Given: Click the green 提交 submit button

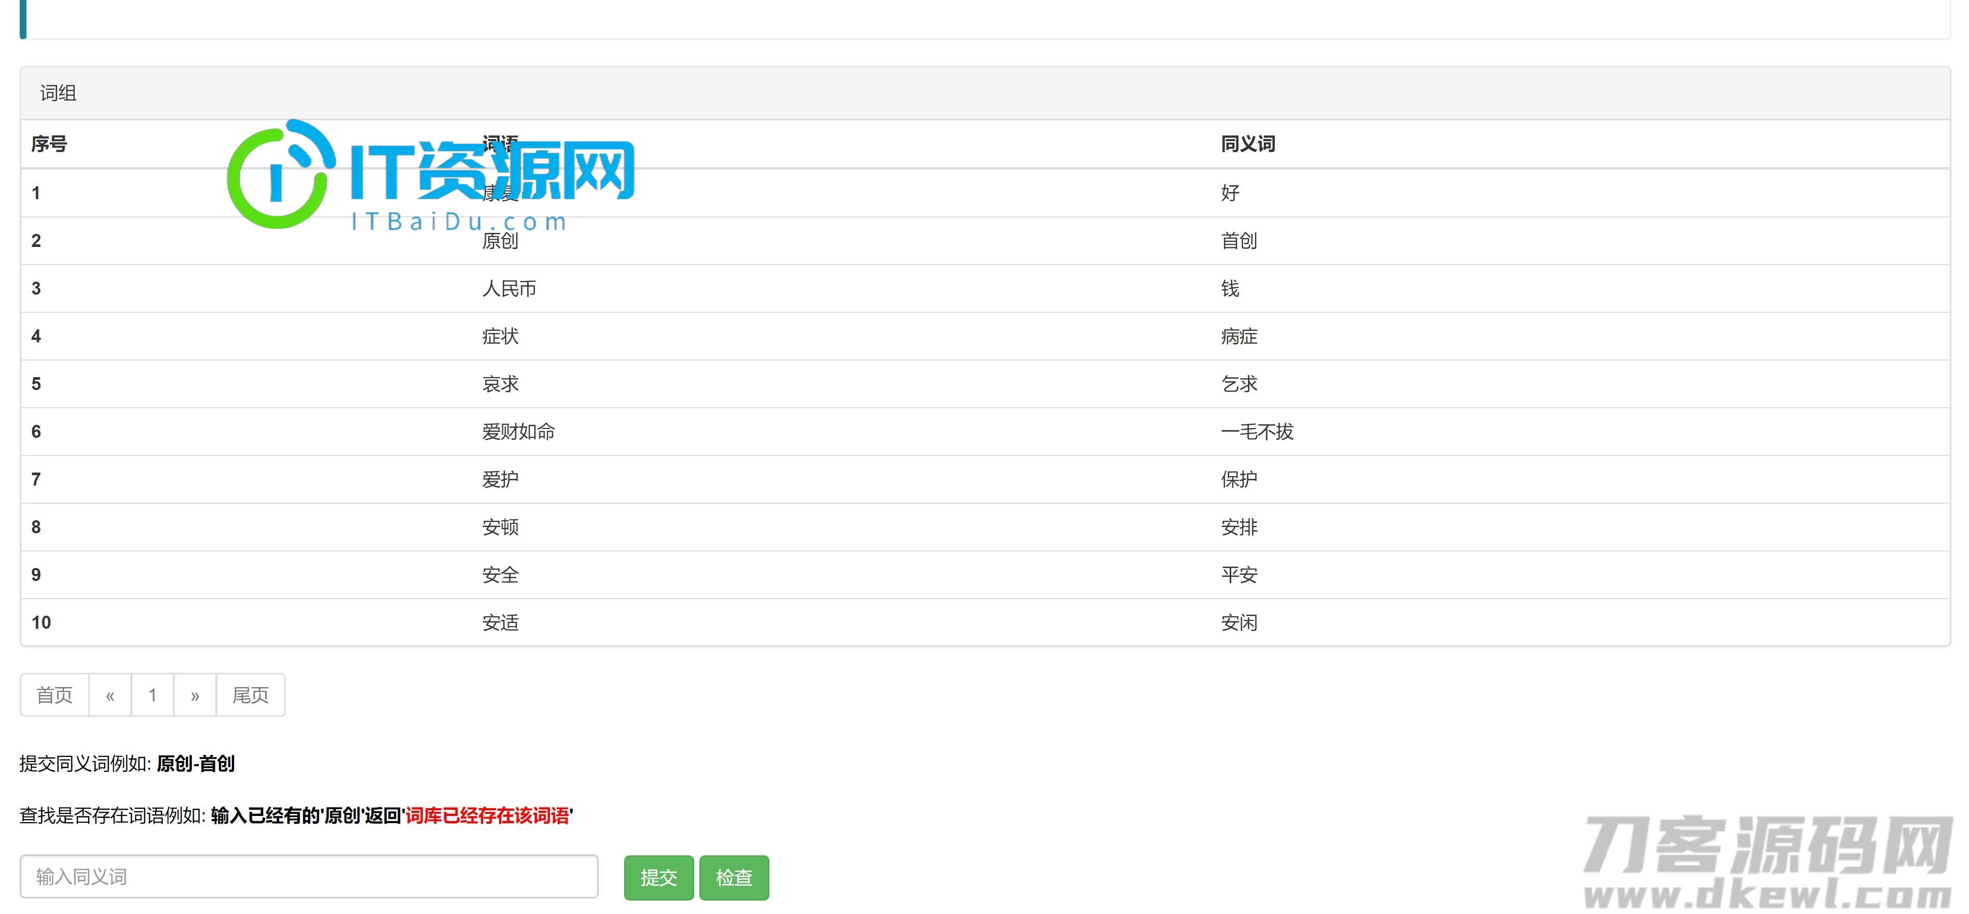Looking at the screenshot, I should 658,877.
